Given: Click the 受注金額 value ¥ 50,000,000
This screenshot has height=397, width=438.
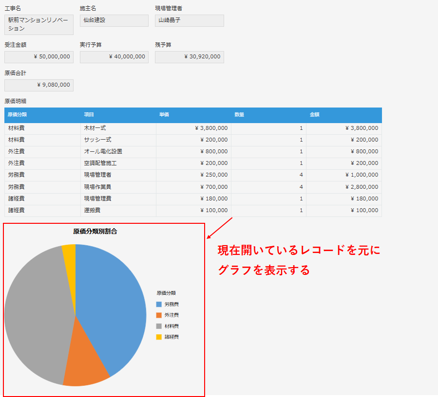Looking at the screenshot, I should tap(39, 57).
